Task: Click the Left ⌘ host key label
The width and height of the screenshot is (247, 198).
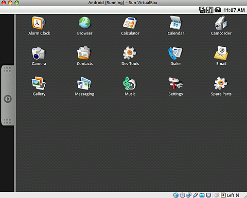Action: pyautogui.click(x=233, y=195)
